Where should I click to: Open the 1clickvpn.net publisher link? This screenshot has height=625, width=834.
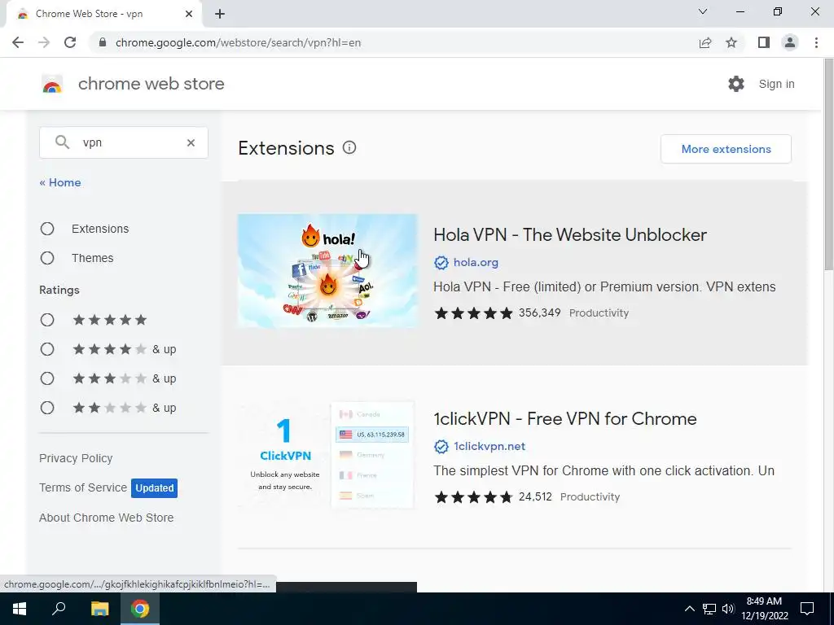click(x=489, y=447)
